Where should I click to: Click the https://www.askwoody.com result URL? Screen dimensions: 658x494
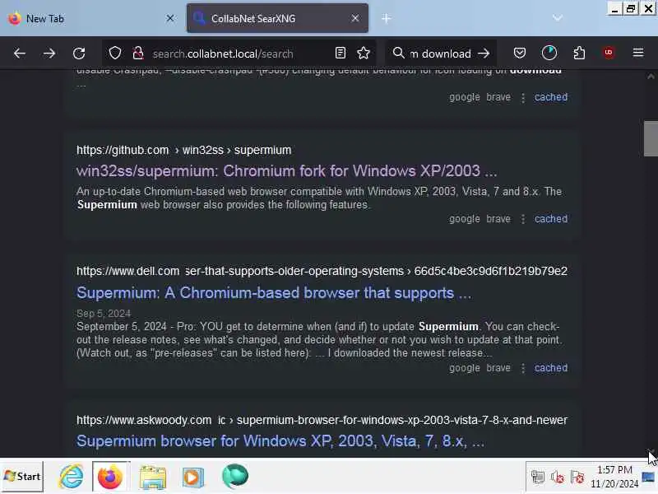click(x=322, y=420)
